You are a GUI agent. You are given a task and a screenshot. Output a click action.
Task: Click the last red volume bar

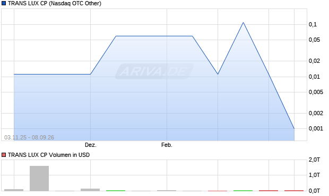tap(294, 191)
